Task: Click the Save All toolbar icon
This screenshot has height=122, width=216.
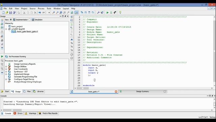Action: click(14, 13)
